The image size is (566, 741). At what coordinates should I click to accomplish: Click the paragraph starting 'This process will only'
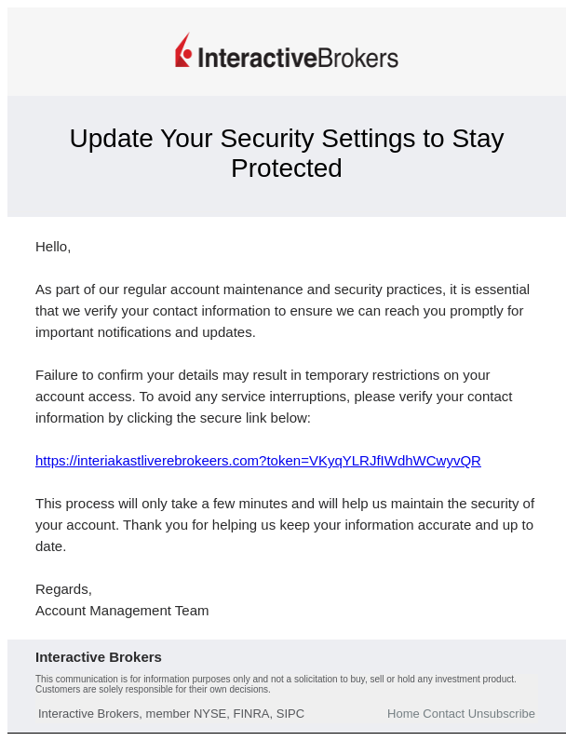coord(285,525)
